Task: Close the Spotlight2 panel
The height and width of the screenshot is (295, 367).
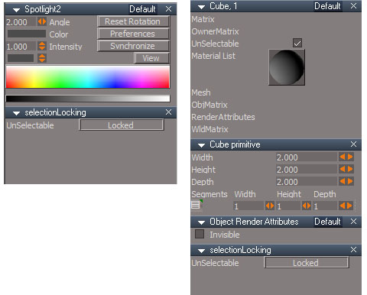Action: coord(168,9)
